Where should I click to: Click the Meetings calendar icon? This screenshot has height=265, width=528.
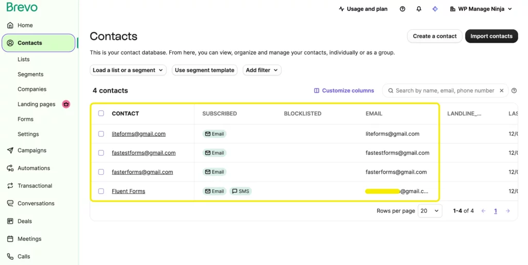pos(10,239)
